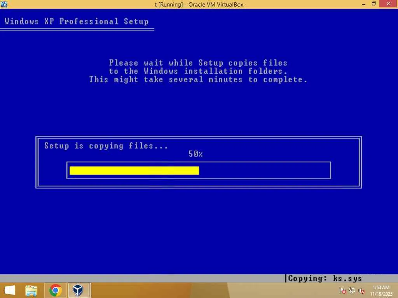Click the 'Copying: ks.sys' status text
This screenshot has height=298, width=398.
click(x=325, y=279)
